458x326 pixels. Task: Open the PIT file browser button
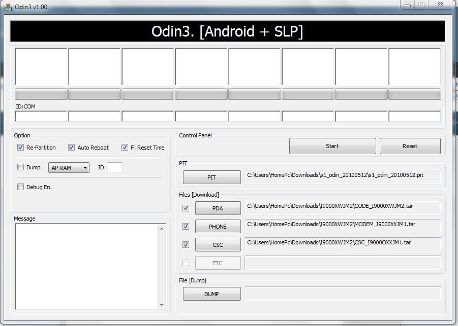point(212,177)
